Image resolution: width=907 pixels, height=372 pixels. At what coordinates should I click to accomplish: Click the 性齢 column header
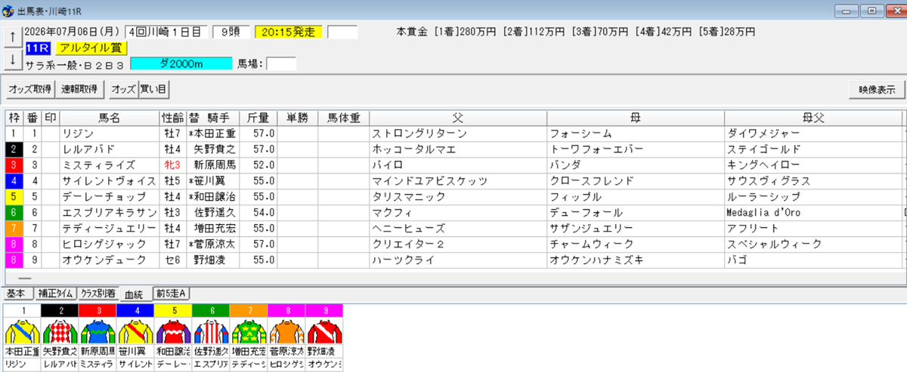[x=172, y=118]
